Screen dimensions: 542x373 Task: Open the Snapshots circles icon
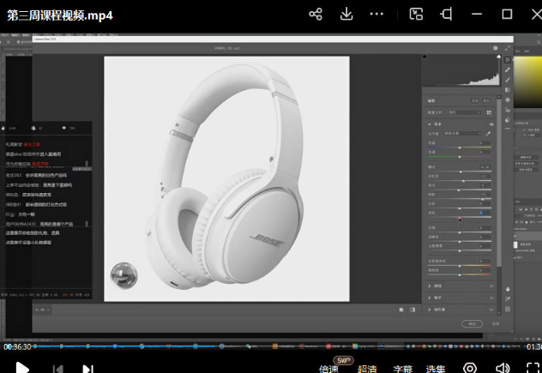coord(508,120)
